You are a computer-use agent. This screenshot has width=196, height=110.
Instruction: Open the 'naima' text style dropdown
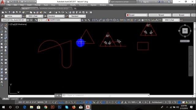pyautogui.click(x=13, y=16)
